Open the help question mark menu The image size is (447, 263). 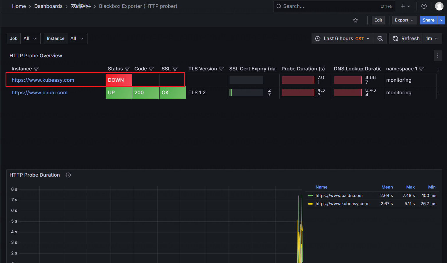424,6
